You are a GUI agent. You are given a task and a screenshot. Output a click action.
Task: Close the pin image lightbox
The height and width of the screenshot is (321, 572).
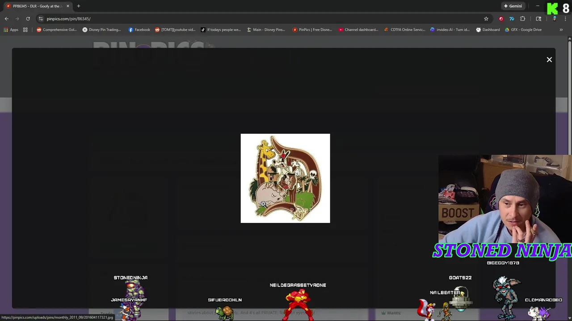click(549, 59)
